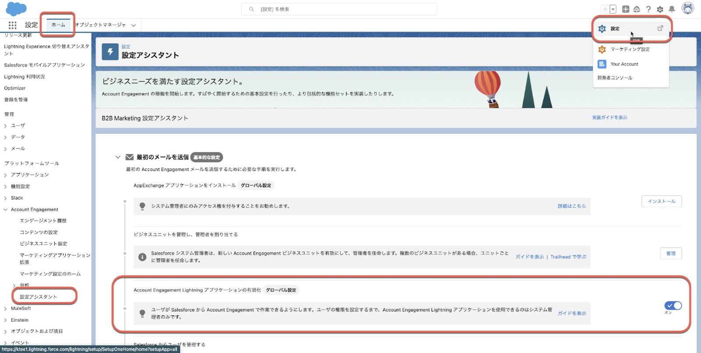Expand the オブジェクトおよび項目 tree node
This screenshot has height=353, width=701.
pos(6,332)
